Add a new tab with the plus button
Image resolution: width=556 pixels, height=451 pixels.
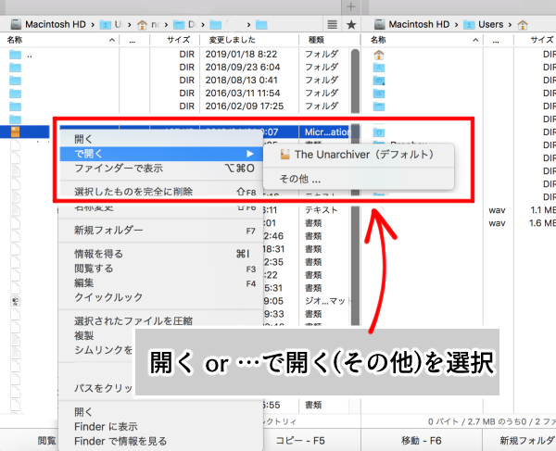pyautogui.click(x=350, y=6)
